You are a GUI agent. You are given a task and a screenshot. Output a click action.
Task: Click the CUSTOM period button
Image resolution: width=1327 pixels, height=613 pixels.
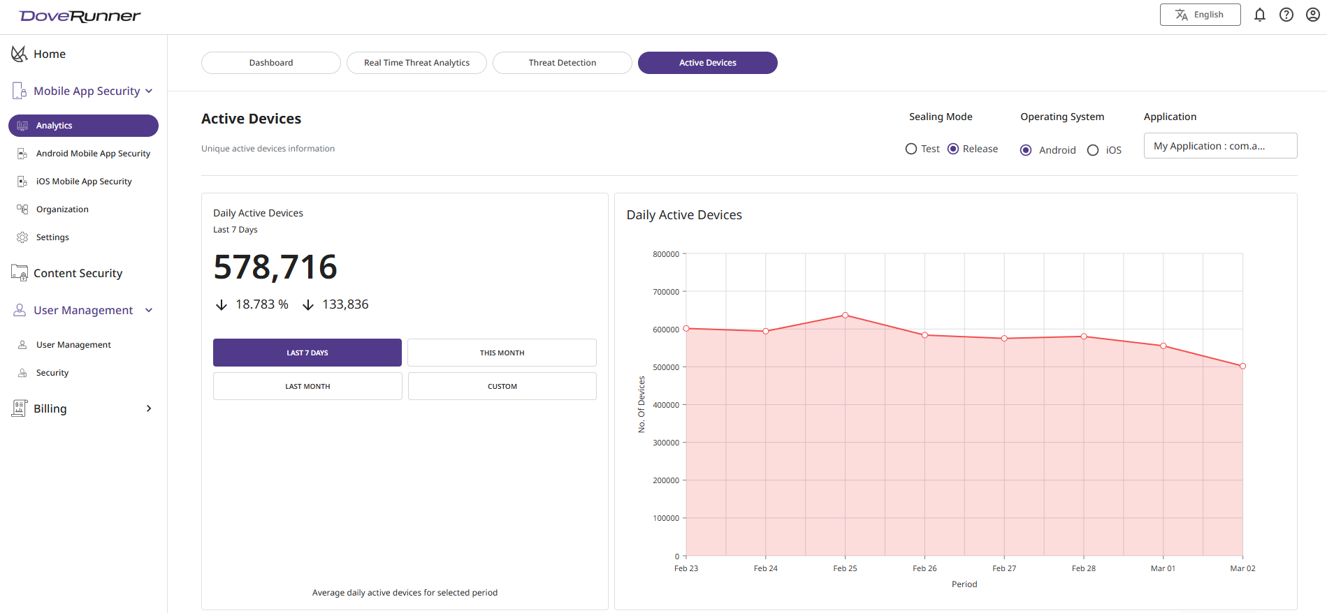coord(502,386)
